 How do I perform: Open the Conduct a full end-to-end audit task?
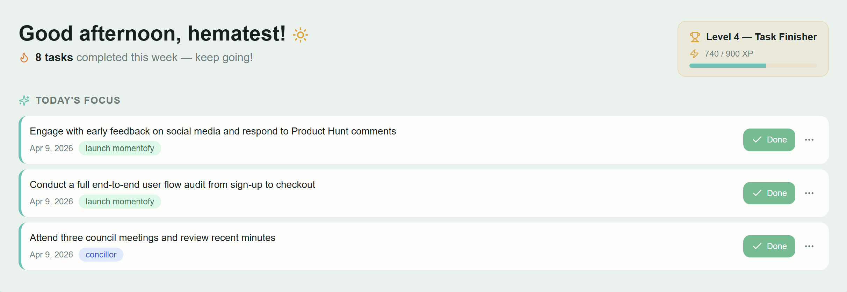click(172, 185)
